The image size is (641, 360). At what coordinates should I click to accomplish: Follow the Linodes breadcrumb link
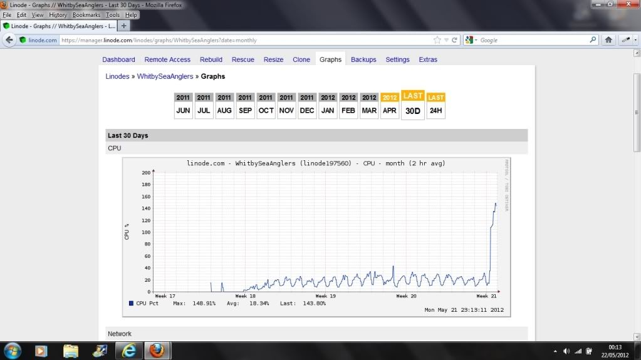coord(117,76)
